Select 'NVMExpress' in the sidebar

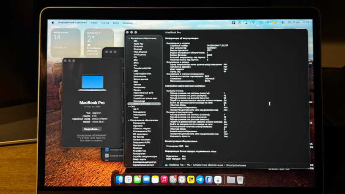click(x=140, y=55)
